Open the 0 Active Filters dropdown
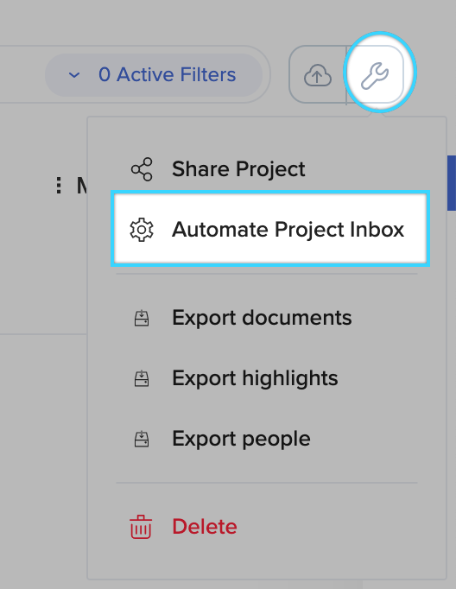The height and width of the screenshot is (589, 456). click(154, 75)
